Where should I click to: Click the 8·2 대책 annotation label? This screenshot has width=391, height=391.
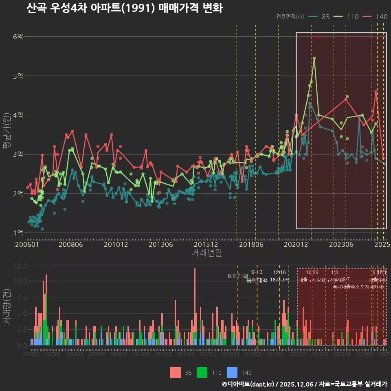coord(238,276)
